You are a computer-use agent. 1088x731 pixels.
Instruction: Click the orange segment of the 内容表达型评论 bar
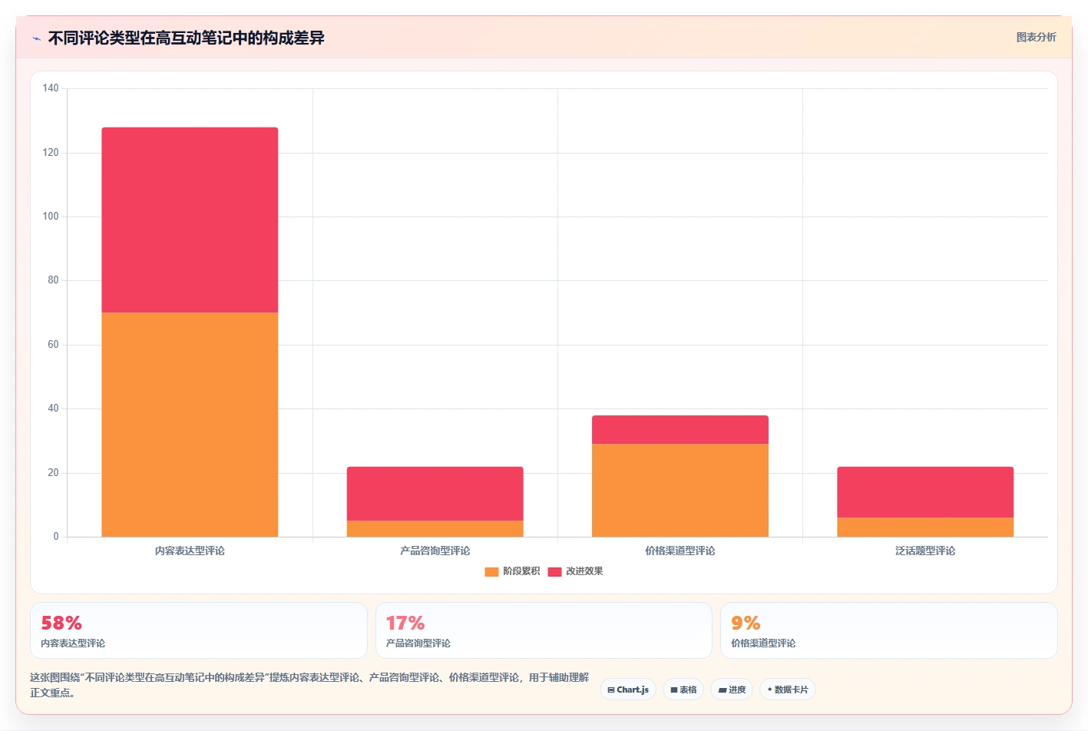[x=190, y=425]
